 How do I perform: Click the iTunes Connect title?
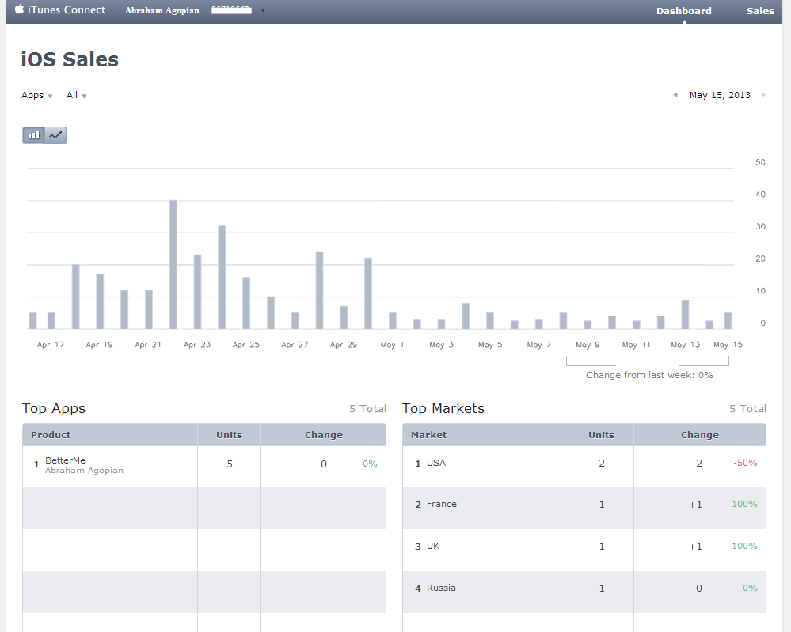67,10
